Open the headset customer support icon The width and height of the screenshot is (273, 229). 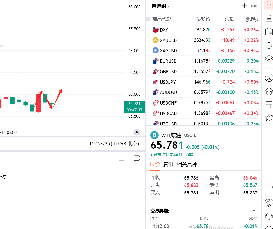(269, 216)
